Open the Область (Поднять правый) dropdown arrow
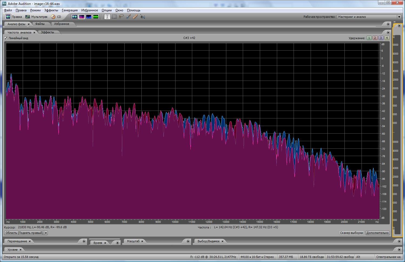The image size is (405, 262). [46, 233]
